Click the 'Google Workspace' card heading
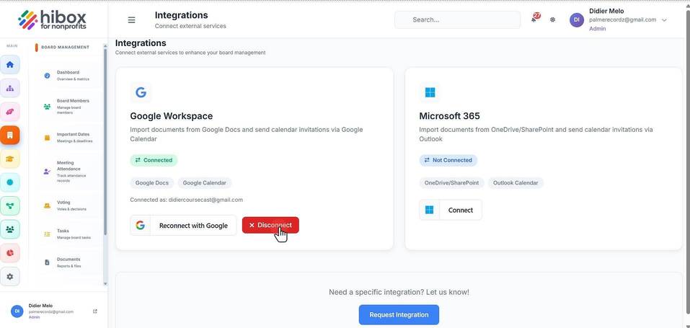Image resolution: width=690 pixels, height=328 pixels. click(x=171, y=116)
